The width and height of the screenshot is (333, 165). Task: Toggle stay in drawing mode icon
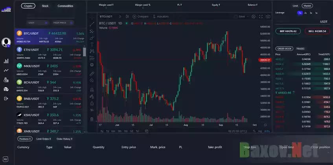[x=92, y=96]
